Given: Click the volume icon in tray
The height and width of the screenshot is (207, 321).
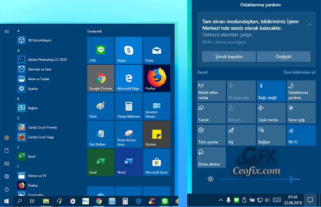Looking at the screenshot, I should pos(267,200).
